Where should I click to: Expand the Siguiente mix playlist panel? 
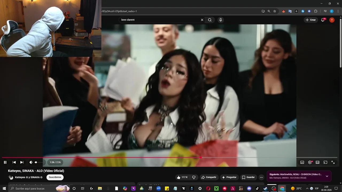327,176
